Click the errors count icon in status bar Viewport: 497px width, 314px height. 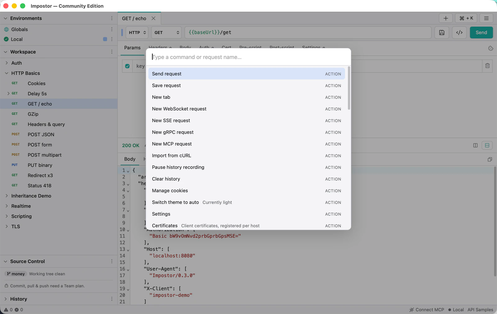[x=17, y=310]
